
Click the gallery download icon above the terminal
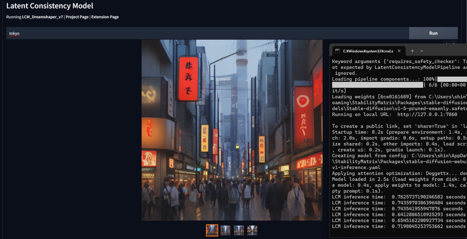pos(446,43)
